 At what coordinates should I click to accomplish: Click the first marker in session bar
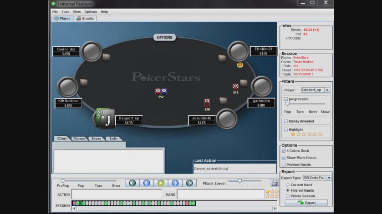pyautogui.click(x=74, y=203)
